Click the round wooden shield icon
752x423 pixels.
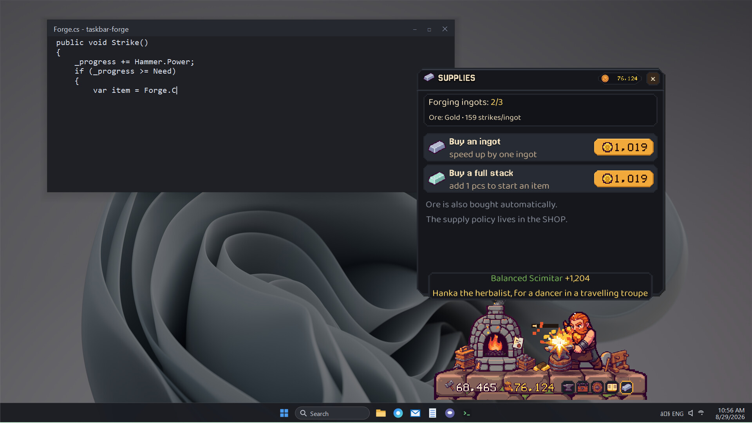(597, 387)
